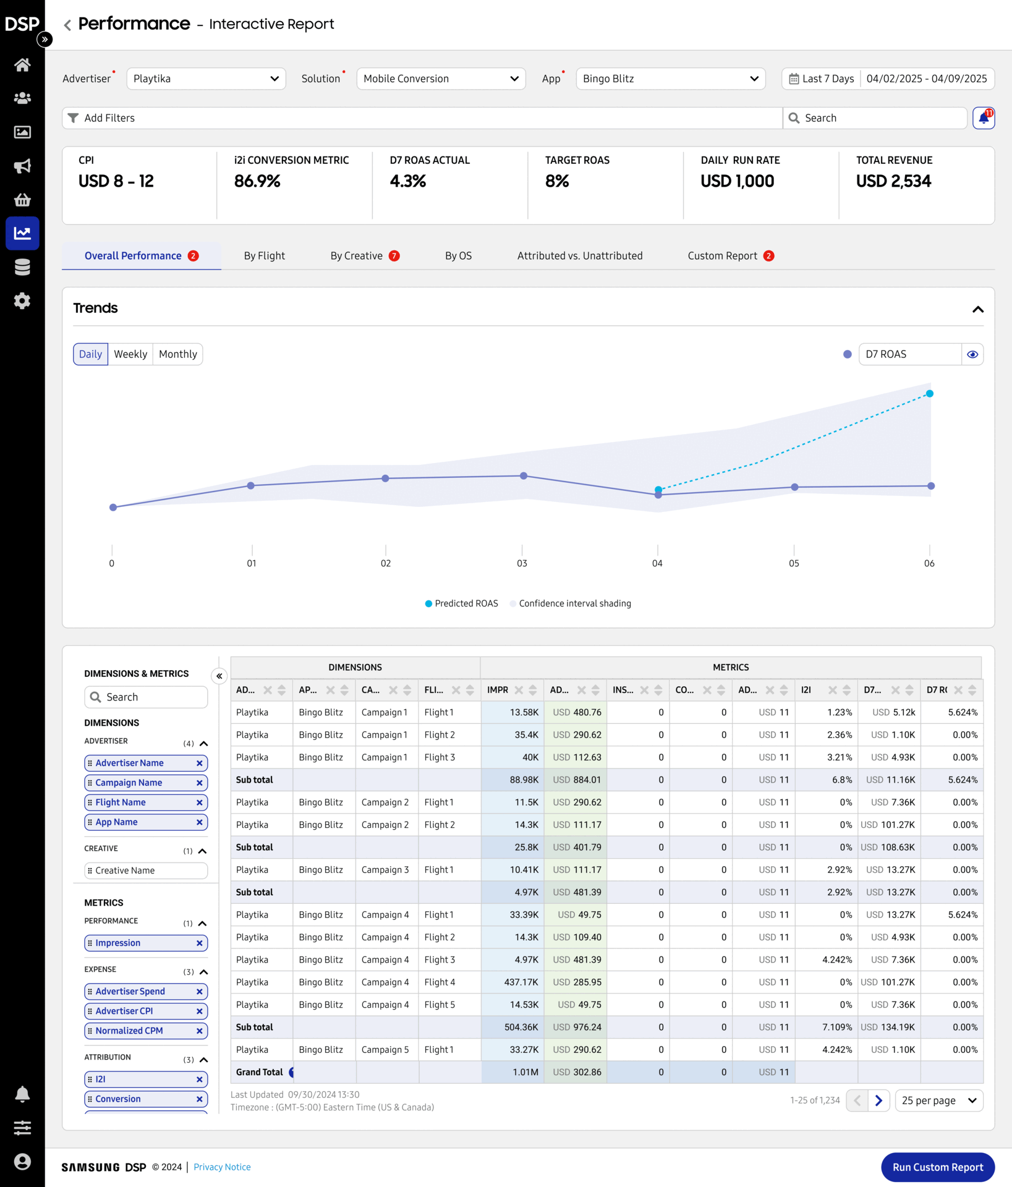Open the sliders preferences icon in sidebar
The width and height of the screenshot is (1012, 1187).
(x=22, y=1128)
